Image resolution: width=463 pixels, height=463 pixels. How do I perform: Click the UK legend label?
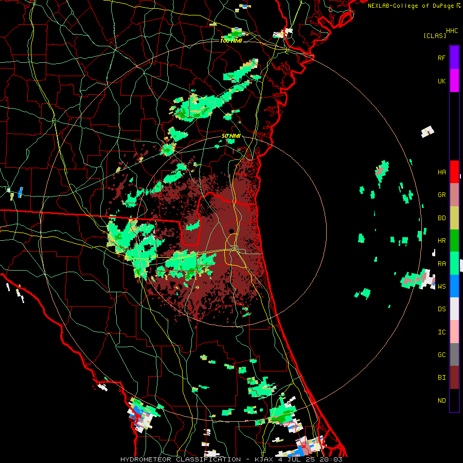pos(441,81)
